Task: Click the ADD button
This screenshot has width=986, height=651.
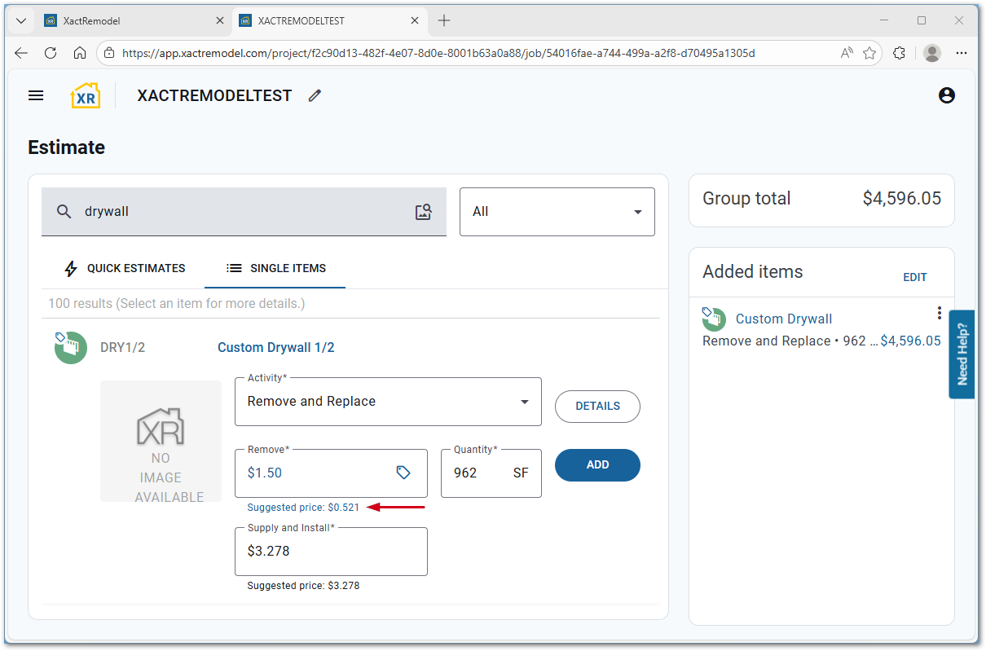Action: (x=597, y=464)
